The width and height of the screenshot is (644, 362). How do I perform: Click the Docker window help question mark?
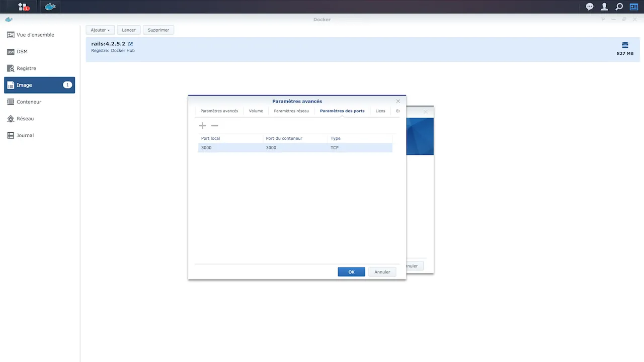(x=603, y=20)
